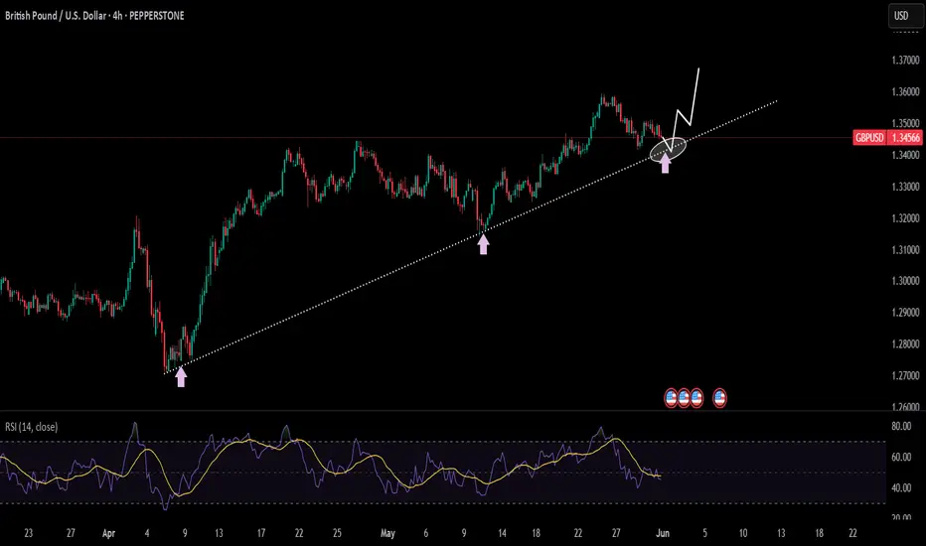The image size is (926, 546).
Task: Click the 25 date label on time axis
Action: 337,534
